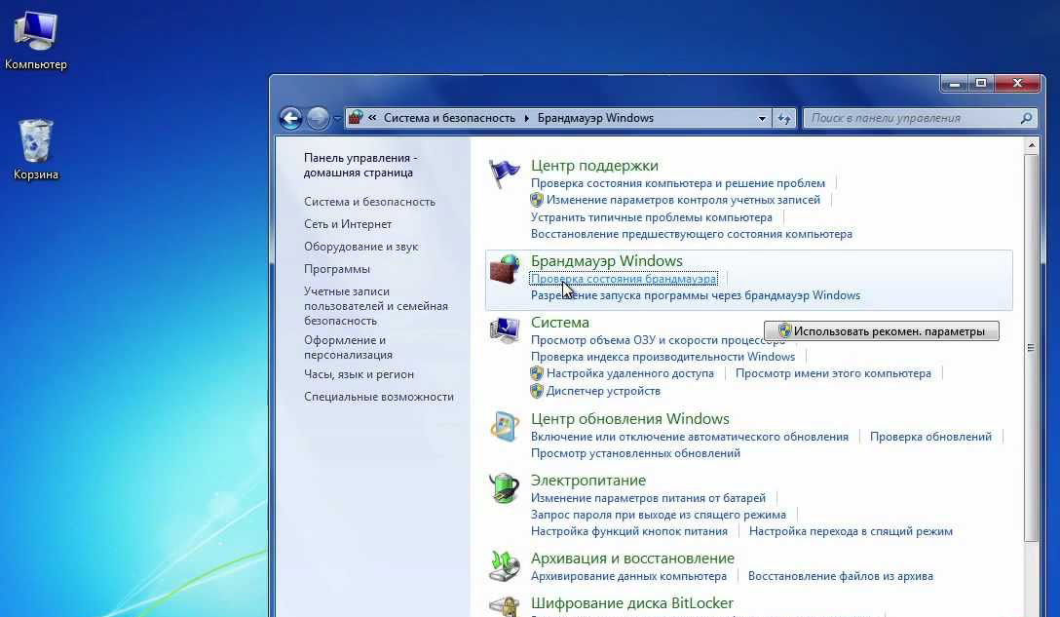Select Часы, язык и регион in sidebar
The image size is (1060, 617).
click(359, 374)
